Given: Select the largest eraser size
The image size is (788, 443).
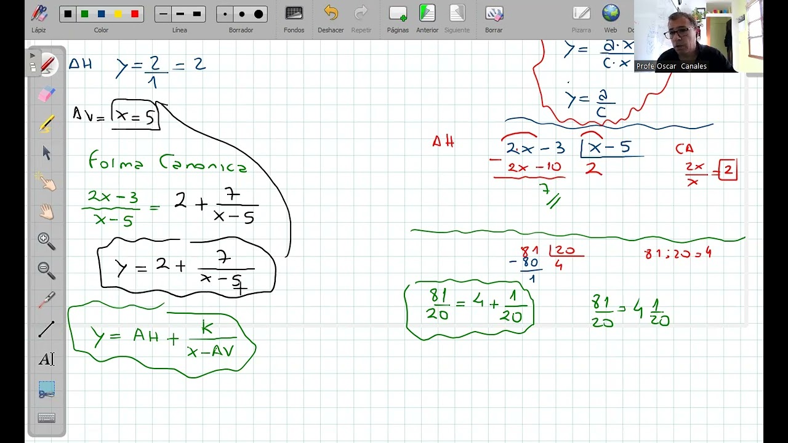Looking at the screenshot, I should point(259,14).
